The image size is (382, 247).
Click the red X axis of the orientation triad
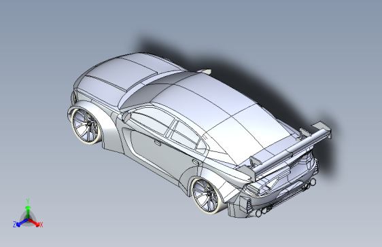tap(34, 222)
